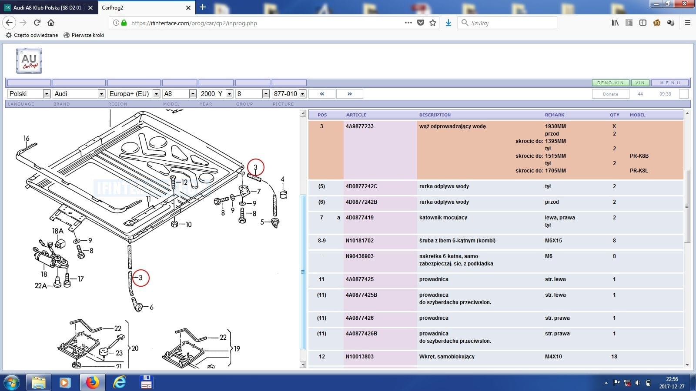The image size is (696, 391).
Task: Click the POS column header
Action: pyautogui.click(x=322, y=115)
